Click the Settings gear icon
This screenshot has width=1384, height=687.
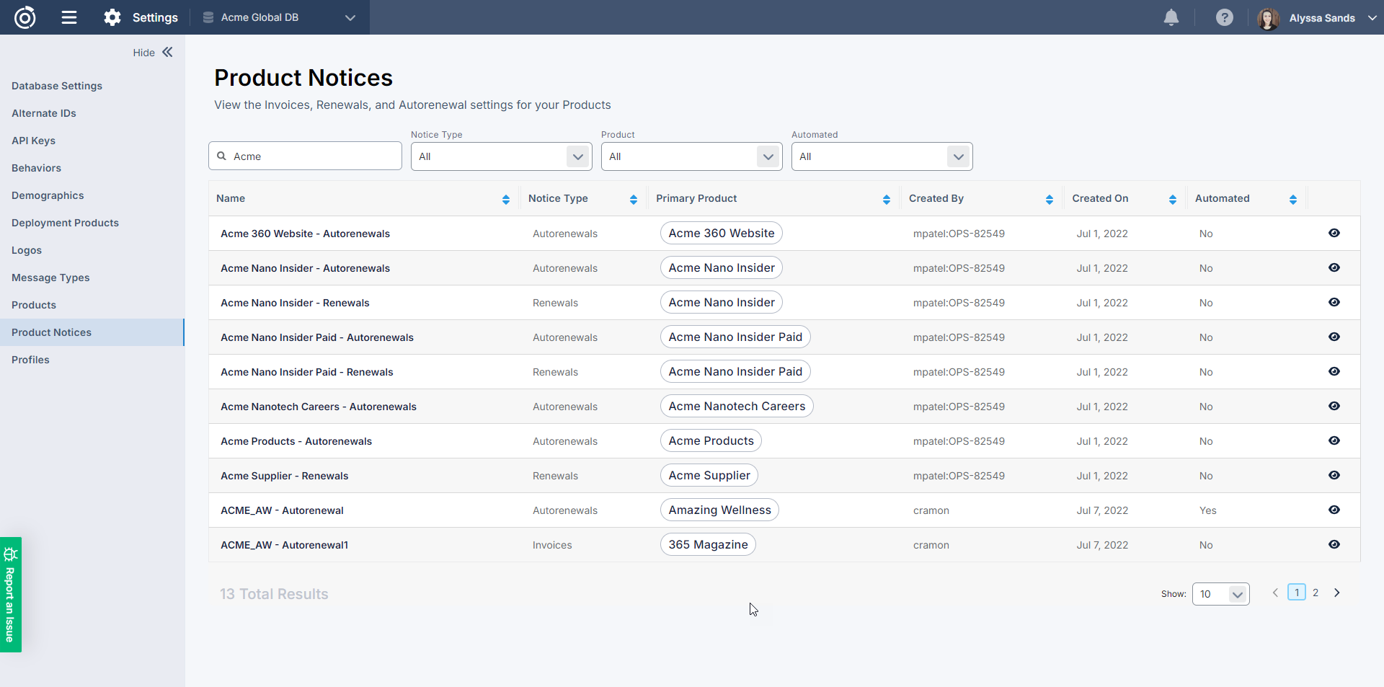[x=112, y=17]
